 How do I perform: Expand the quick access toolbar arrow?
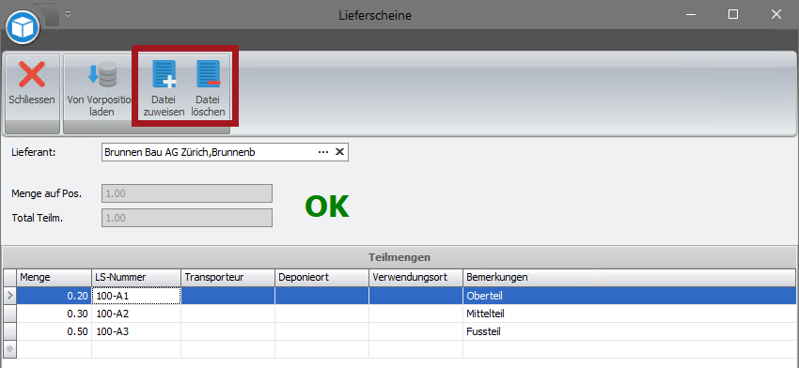[x=68, y=14]
